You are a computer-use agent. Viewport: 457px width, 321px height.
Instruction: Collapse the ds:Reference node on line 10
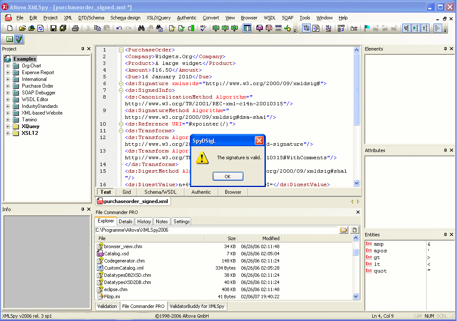pyautogui.click(x=121, y=124)
